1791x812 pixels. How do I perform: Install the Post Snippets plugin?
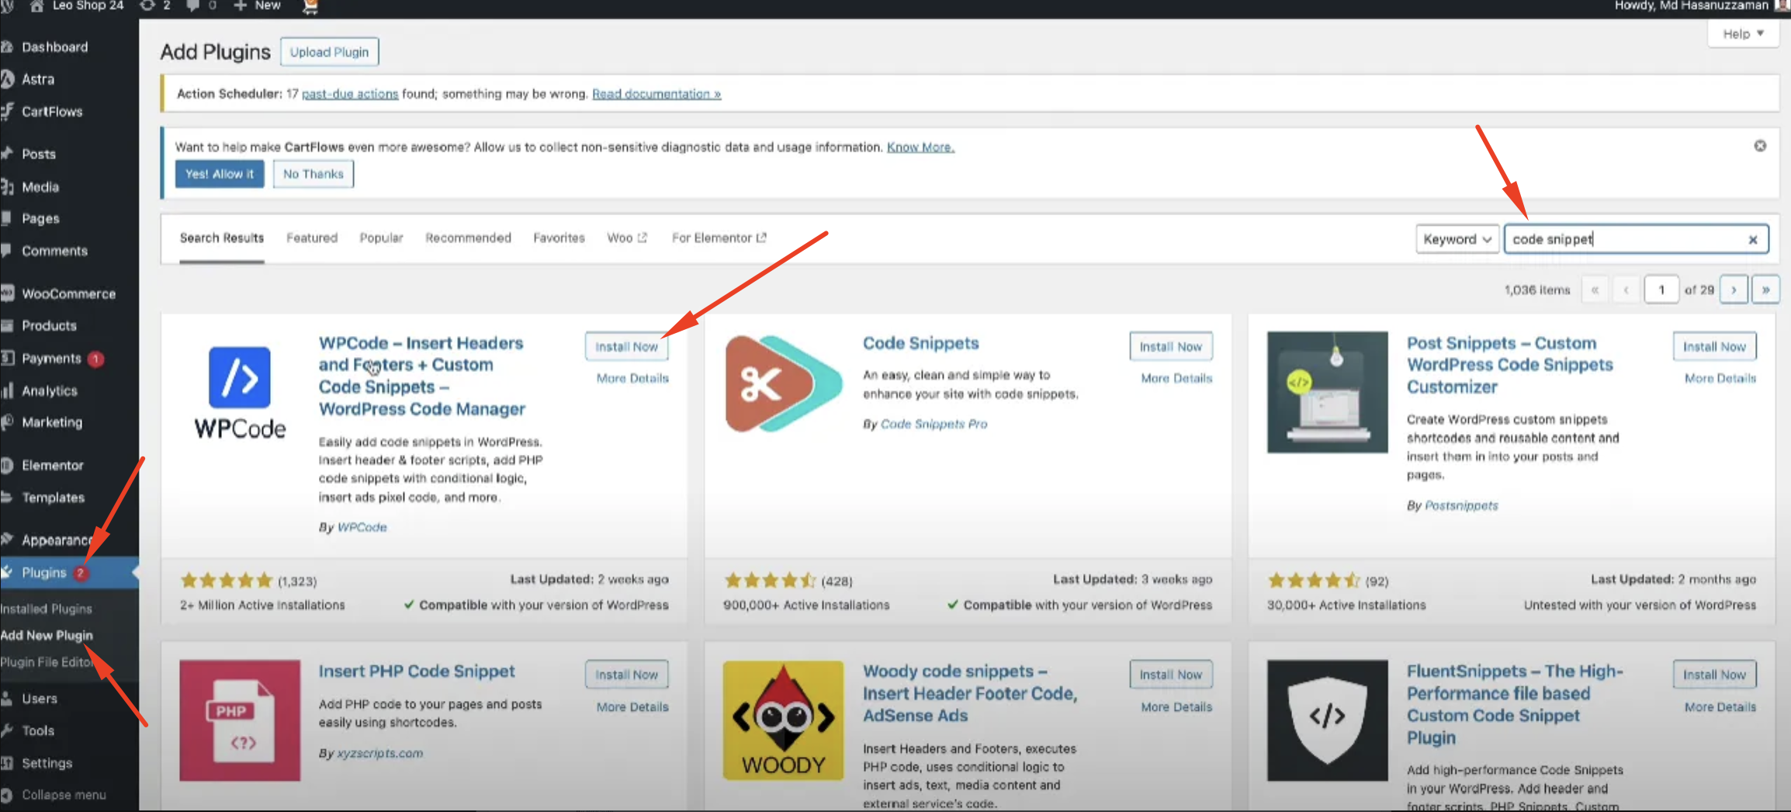tap(1714, 346)
